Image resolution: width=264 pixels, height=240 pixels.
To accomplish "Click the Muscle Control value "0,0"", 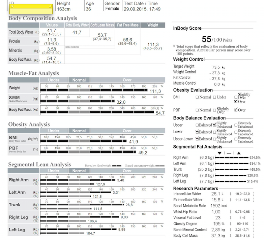I will 217,84.
